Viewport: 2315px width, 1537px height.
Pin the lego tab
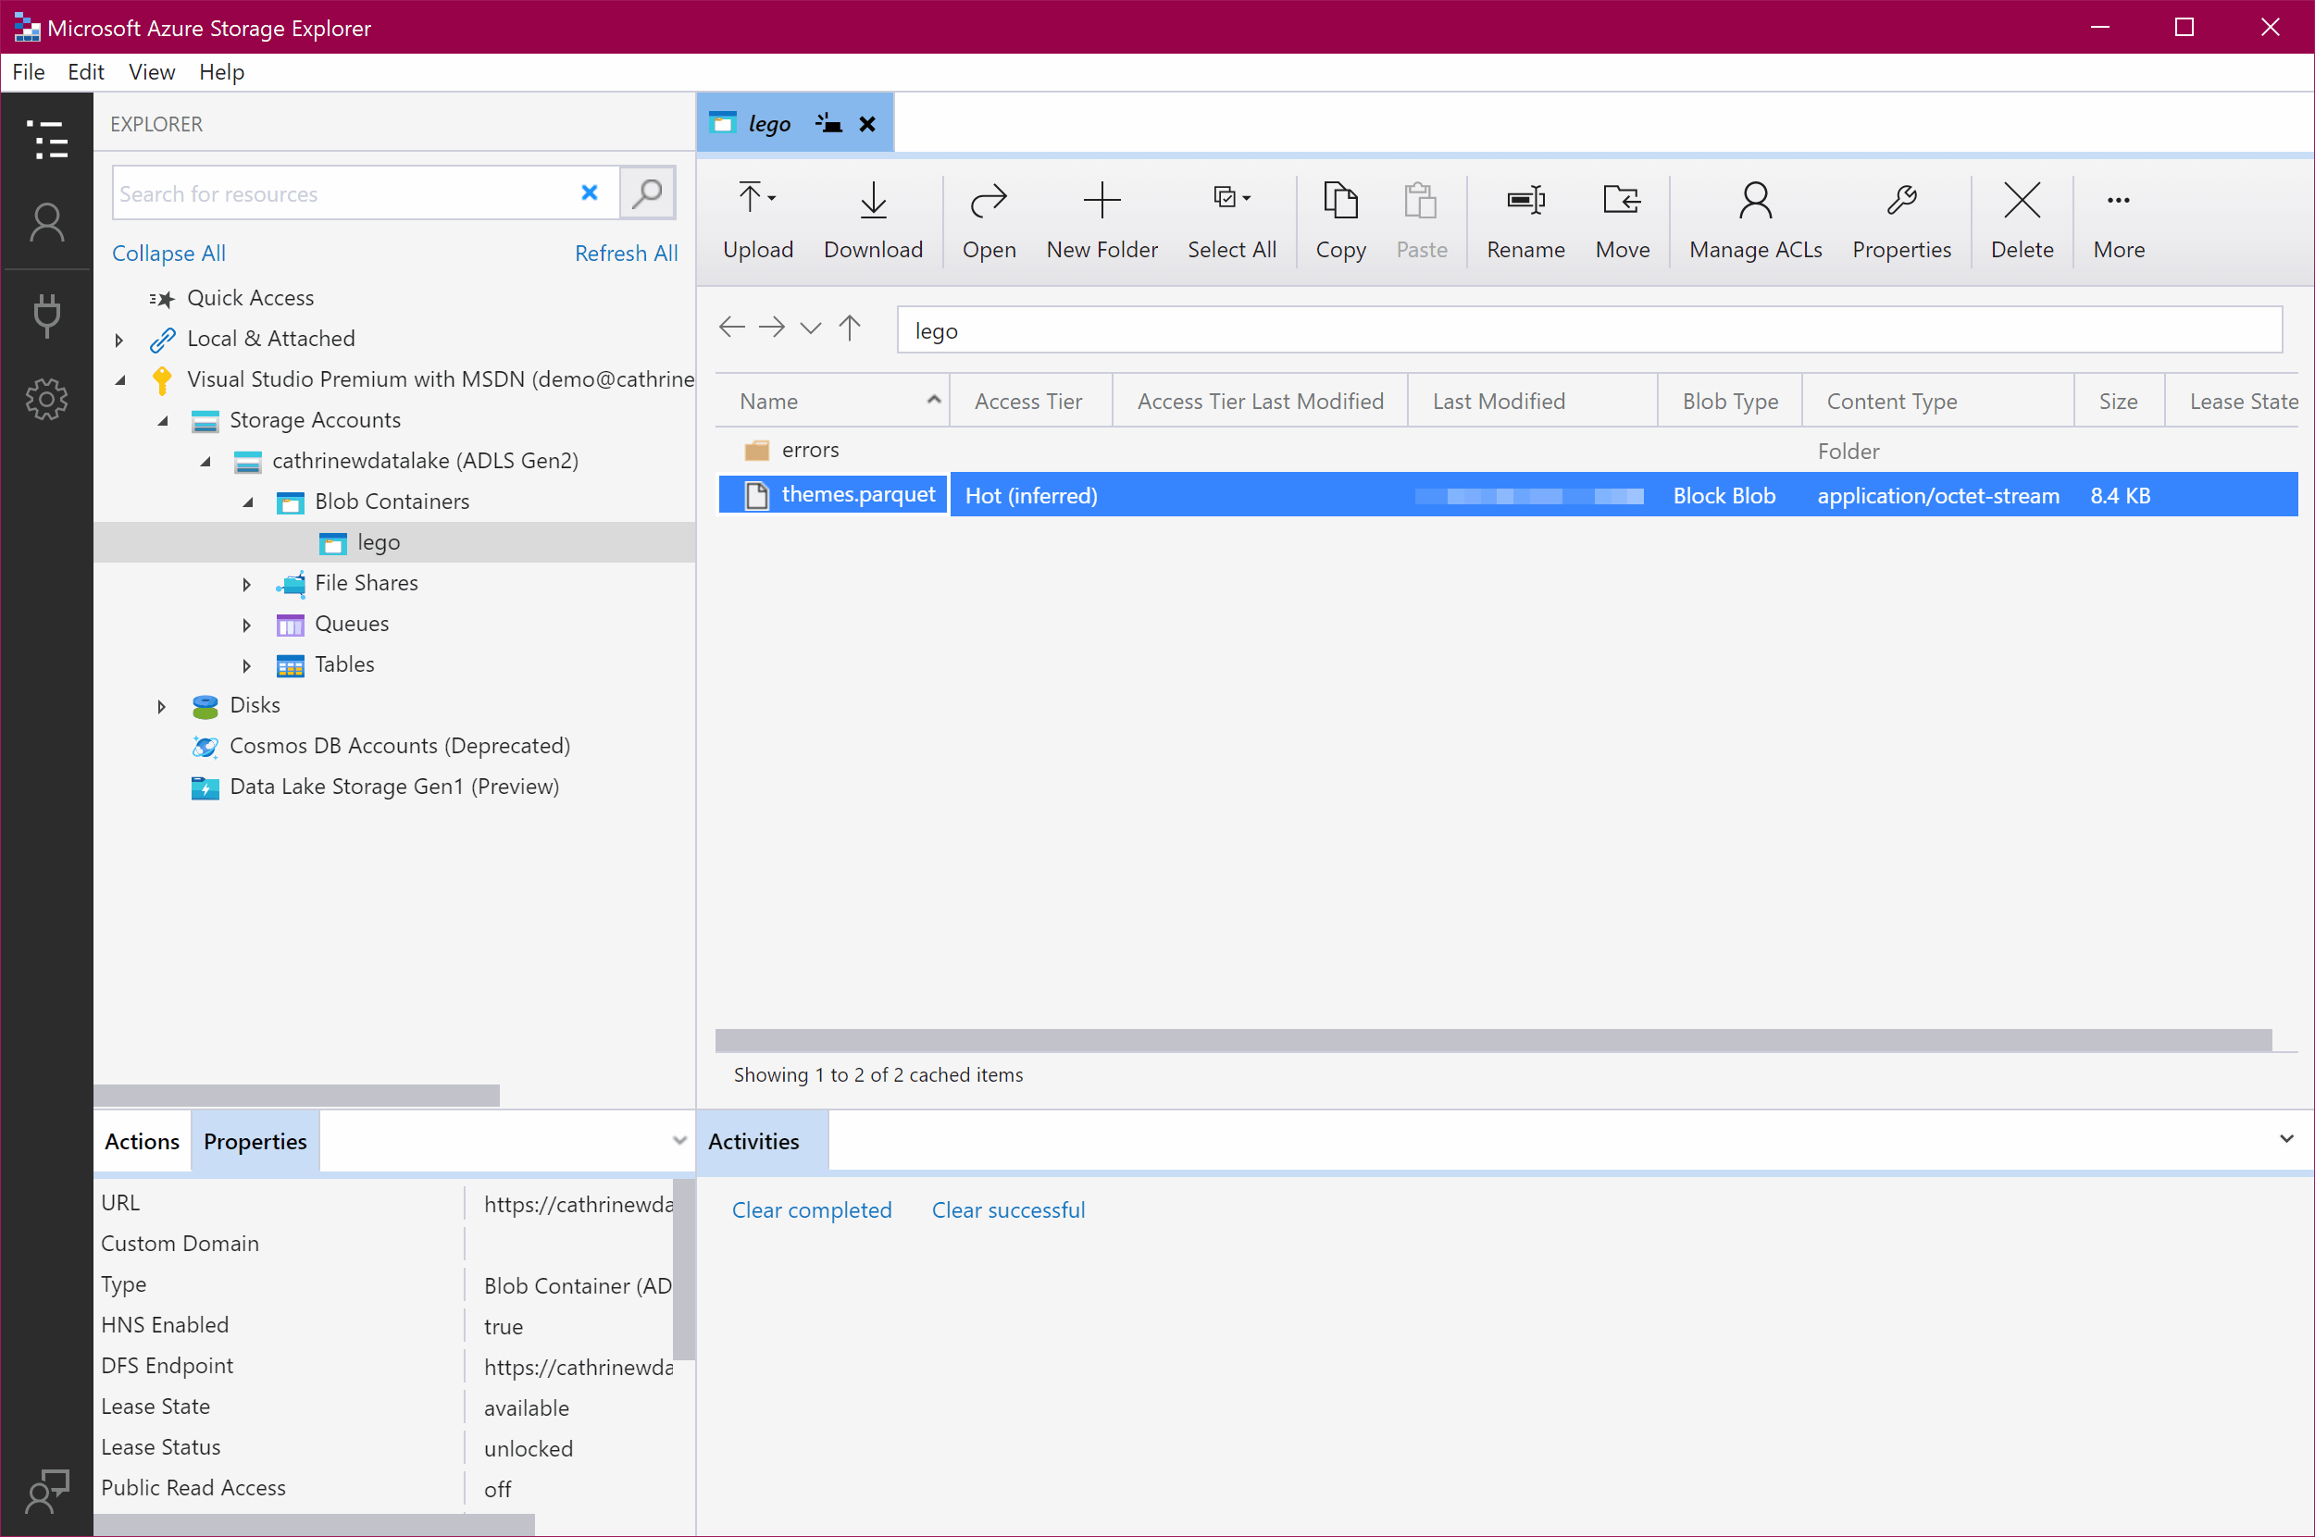click(828, 123)
